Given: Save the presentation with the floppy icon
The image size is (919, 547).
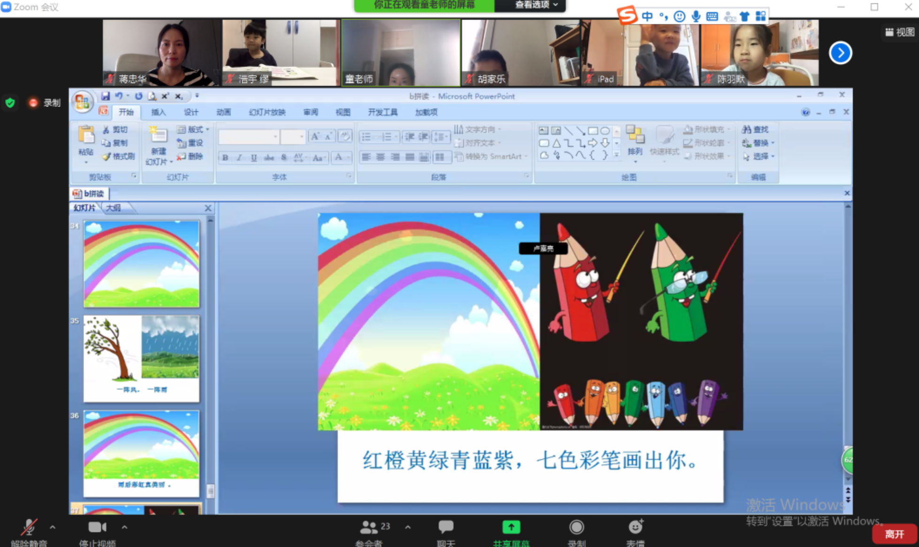Looking at the screenshot, I should pos(106,96).
